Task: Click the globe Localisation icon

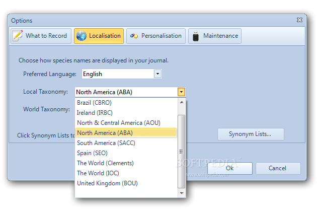Action: click(82, 36)
